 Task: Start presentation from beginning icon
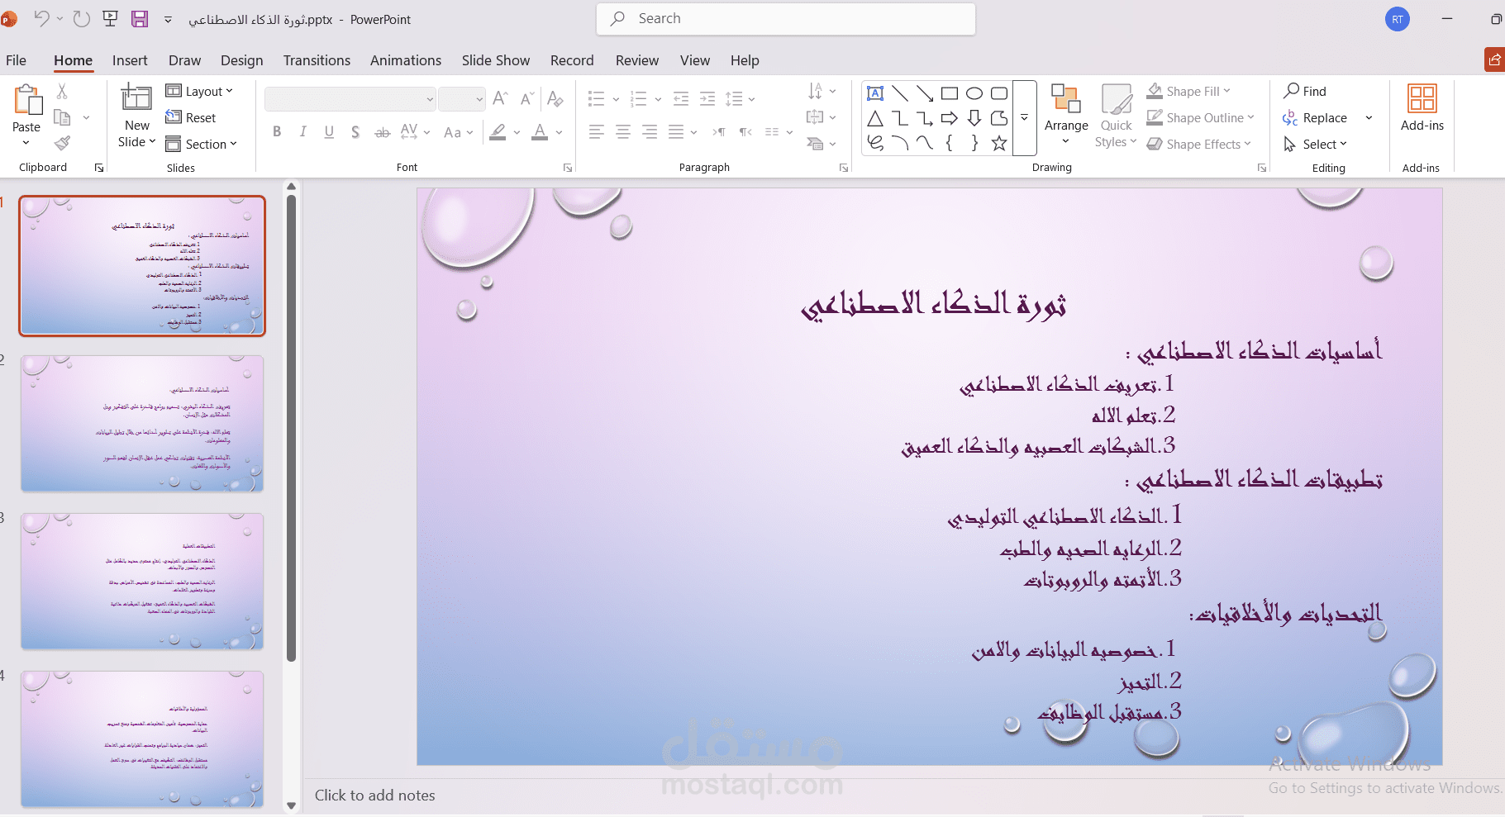tap(110, 19)
